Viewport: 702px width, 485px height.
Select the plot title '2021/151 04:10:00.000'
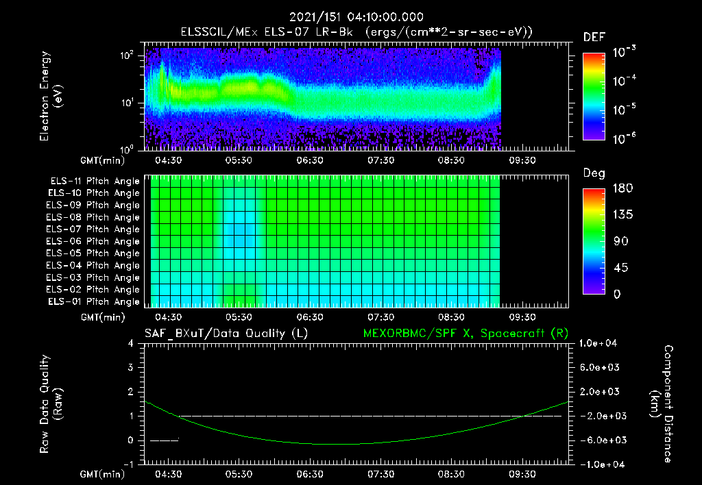(356, 17)
